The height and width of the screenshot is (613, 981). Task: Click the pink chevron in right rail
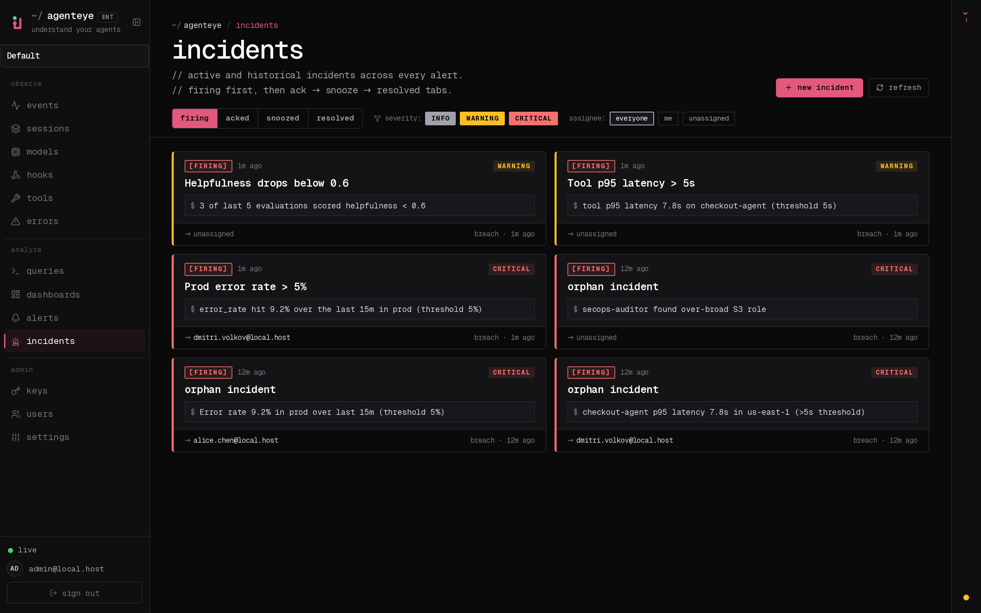pos(965,13)
